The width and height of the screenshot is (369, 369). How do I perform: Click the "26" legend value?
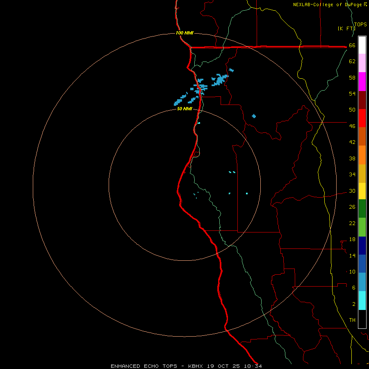[352, 207]
